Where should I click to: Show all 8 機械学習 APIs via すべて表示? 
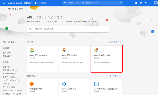(115, 76)
